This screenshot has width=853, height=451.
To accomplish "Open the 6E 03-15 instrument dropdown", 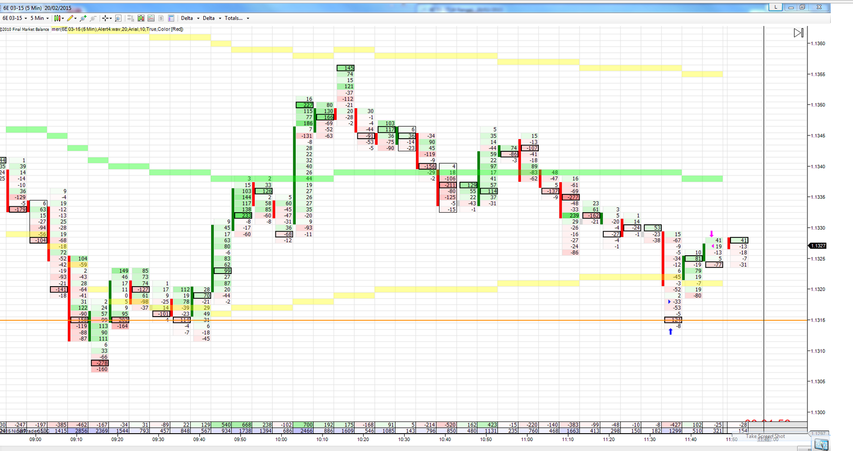I will [15, 18].
